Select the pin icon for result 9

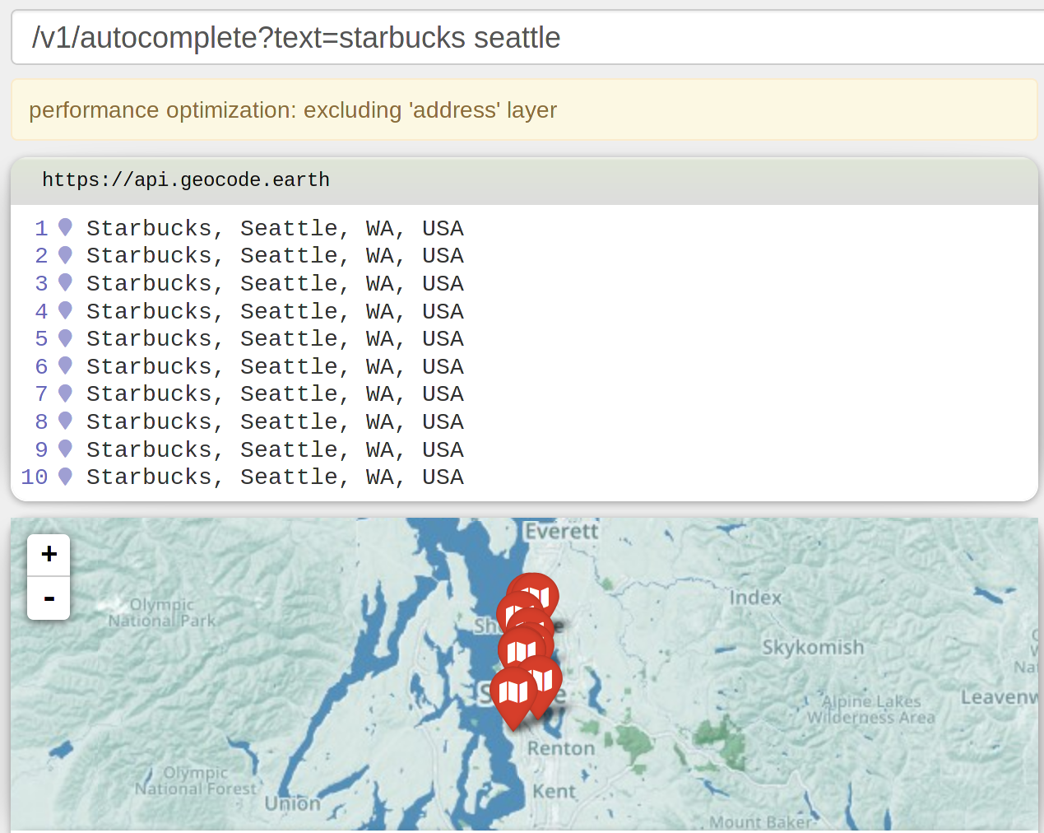pyautogui.click(x=64, y=449)
